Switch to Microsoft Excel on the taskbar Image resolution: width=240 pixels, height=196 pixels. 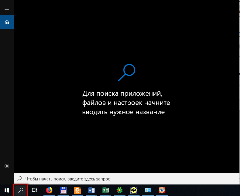click(105, 190)
